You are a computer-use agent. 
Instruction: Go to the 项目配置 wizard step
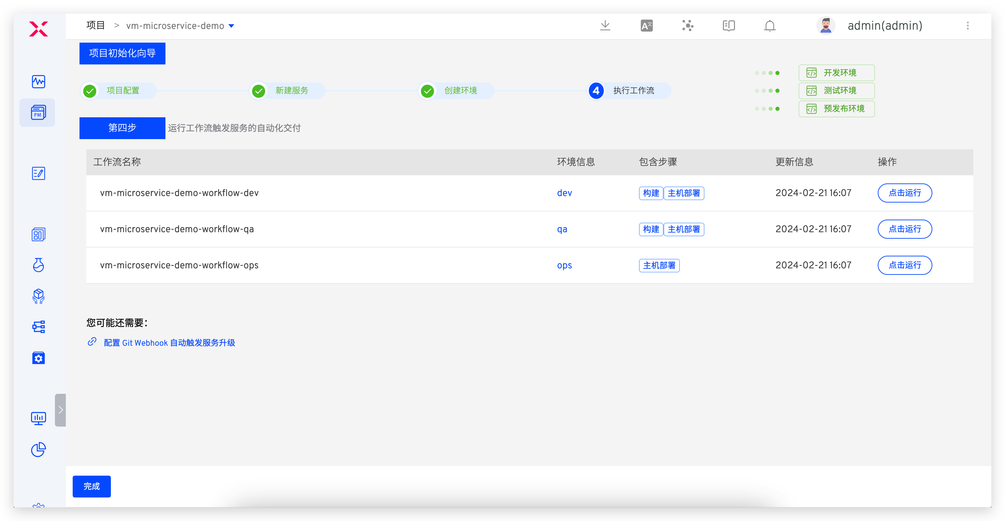(122, 90)
